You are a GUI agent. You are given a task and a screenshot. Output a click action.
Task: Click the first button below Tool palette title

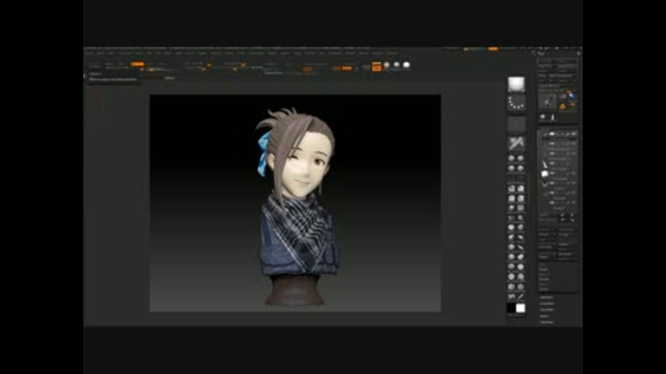(547, 60)
